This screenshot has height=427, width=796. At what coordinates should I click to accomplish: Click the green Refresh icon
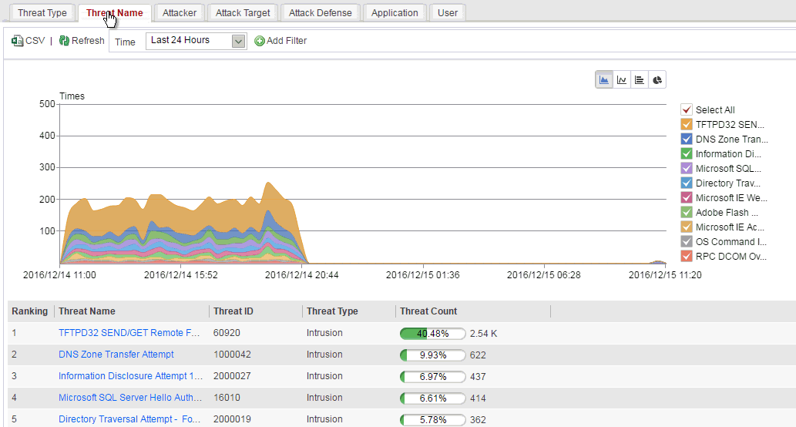64,41
